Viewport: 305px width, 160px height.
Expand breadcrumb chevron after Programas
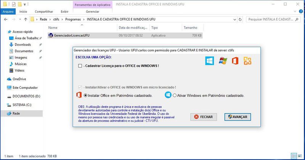point(84,19)
